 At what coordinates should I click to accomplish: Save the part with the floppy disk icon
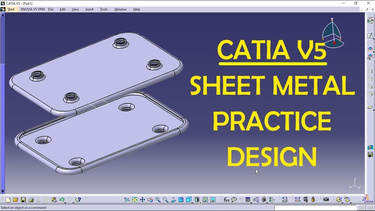[23, 200]
